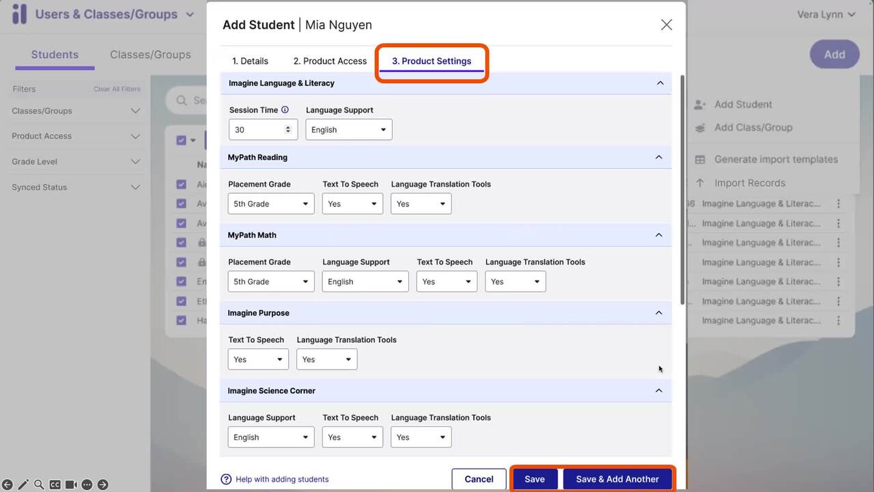Click the Save button
This screenshot has height=492, width=874.
tap(535, 479)
